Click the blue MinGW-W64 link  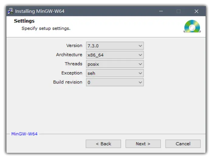24,134
